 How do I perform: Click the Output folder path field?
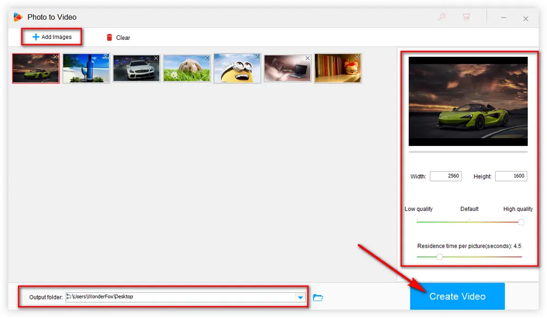pos(181,297)
